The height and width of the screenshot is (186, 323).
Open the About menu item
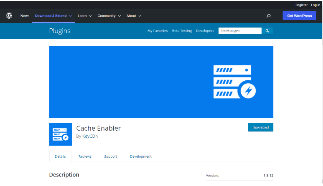coord(131,16)
